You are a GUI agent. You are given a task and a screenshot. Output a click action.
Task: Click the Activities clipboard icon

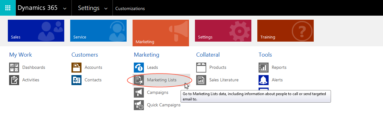tap(14, 80)
